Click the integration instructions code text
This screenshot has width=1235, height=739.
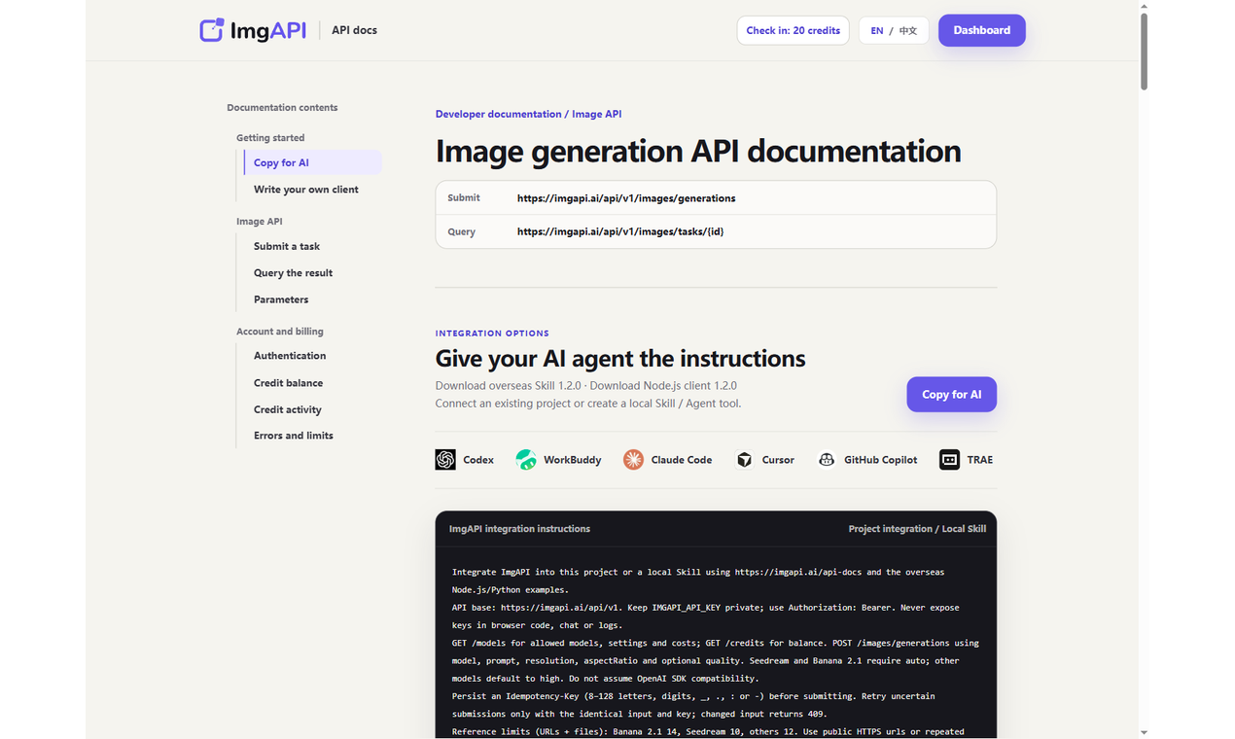point(716,651)
